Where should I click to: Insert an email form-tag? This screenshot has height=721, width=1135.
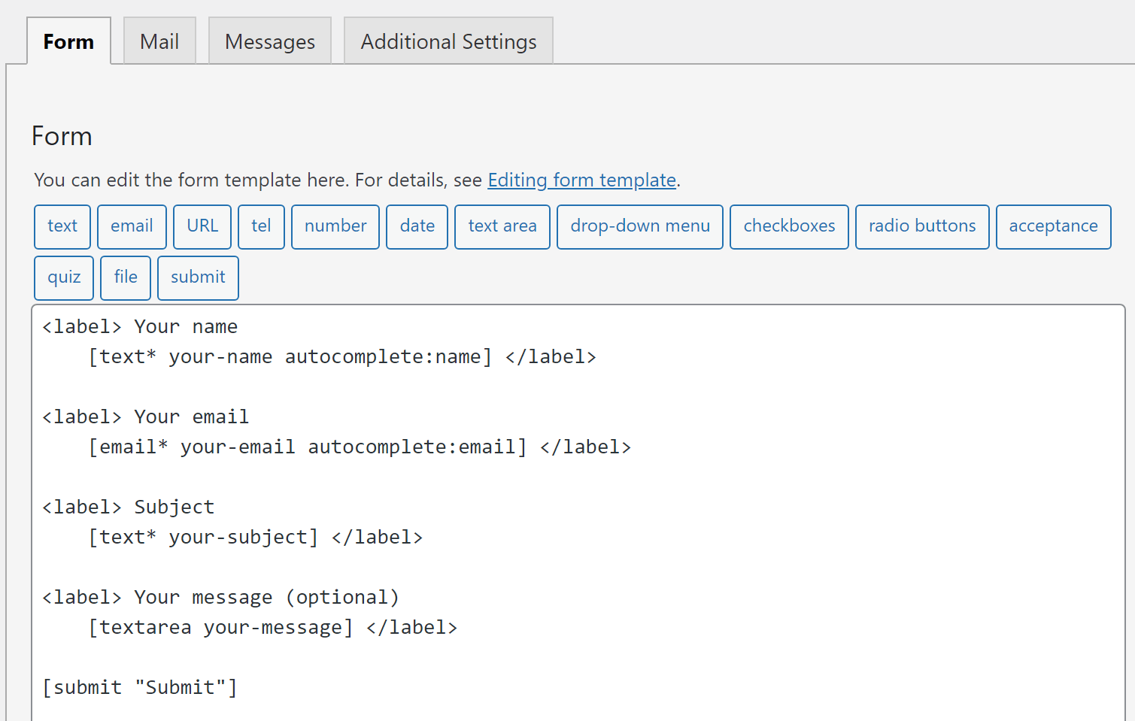coord(132,226)
